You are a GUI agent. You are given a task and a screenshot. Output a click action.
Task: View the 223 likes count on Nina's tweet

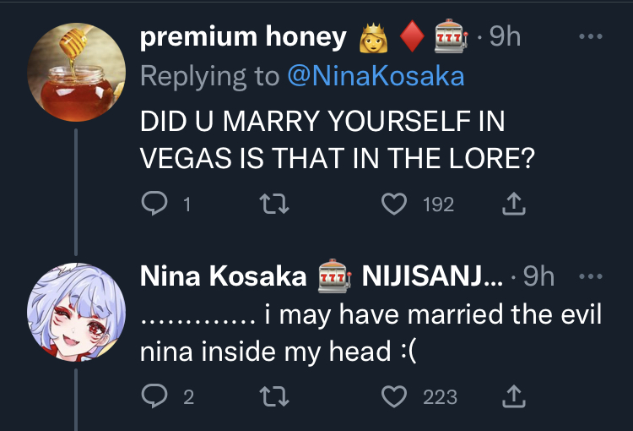tap(440, 396)
